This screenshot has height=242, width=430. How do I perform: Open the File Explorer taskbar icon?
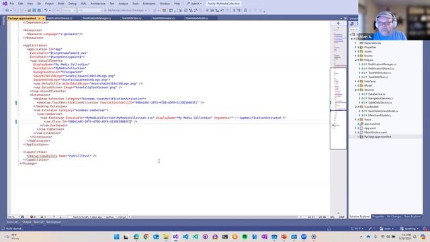[x=166, y=237]
